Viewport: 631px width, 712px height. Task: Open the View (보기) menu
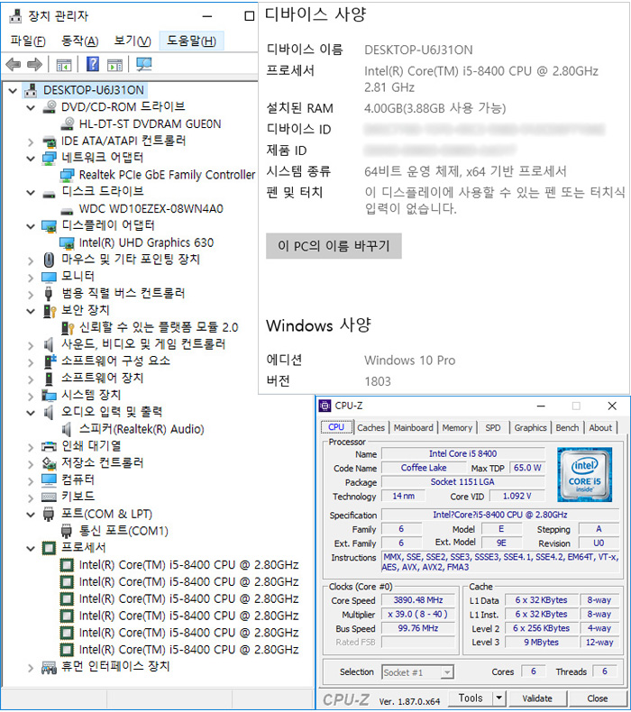[x=133, y=41]
